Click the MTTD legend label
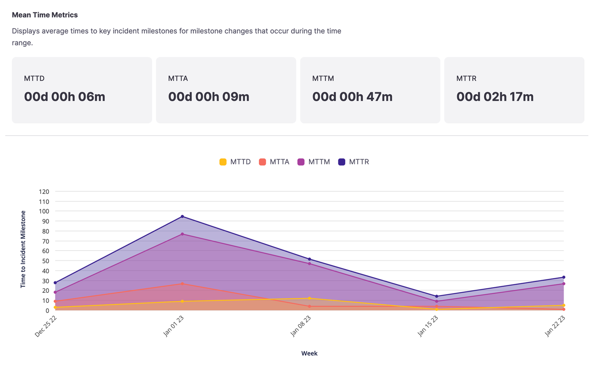 point(240,162)
